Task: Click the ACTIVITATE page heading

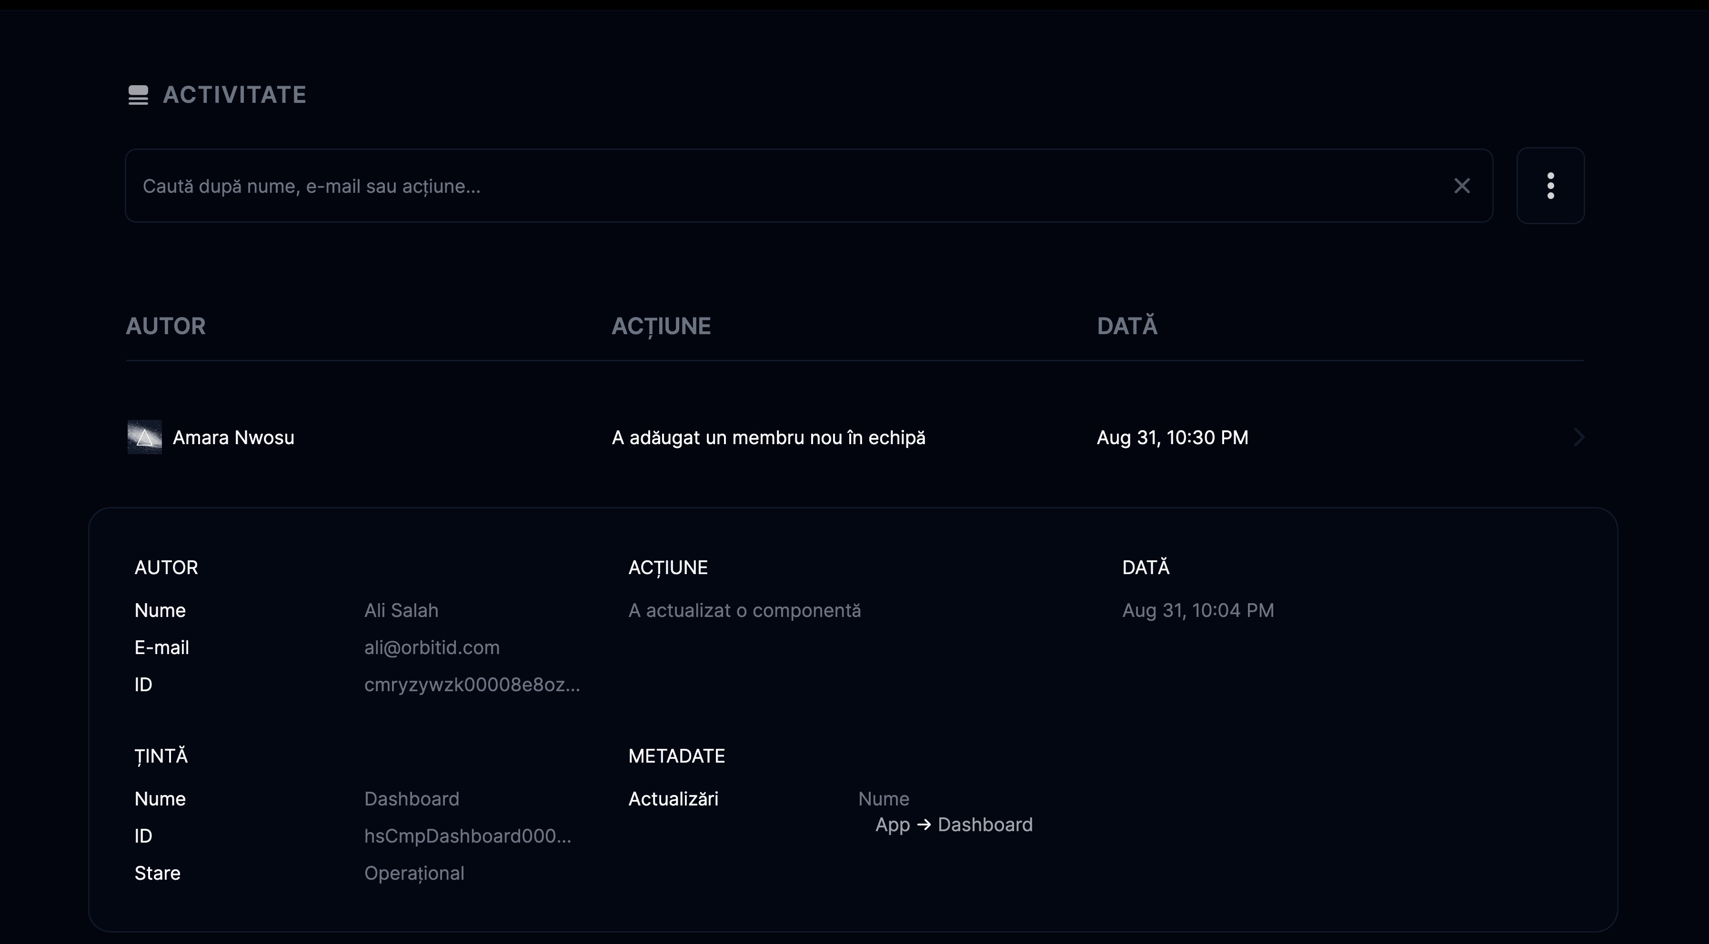Action: point(234,95)
